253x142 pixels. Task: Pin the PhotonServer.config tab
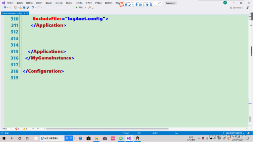(24, 13)
